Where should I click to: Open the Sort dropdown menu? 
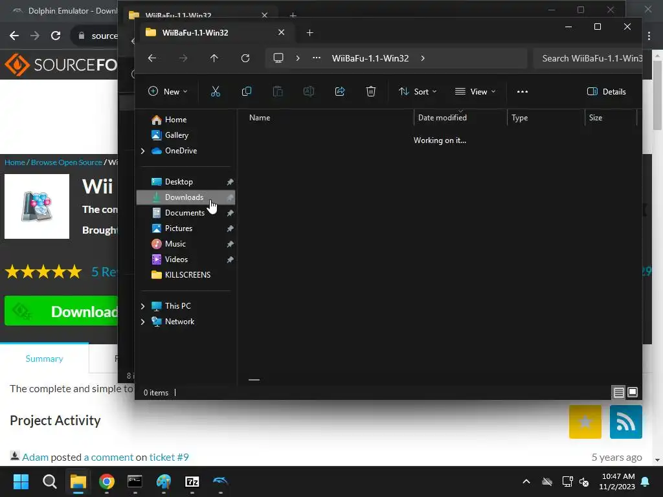(x=418, y=91)
